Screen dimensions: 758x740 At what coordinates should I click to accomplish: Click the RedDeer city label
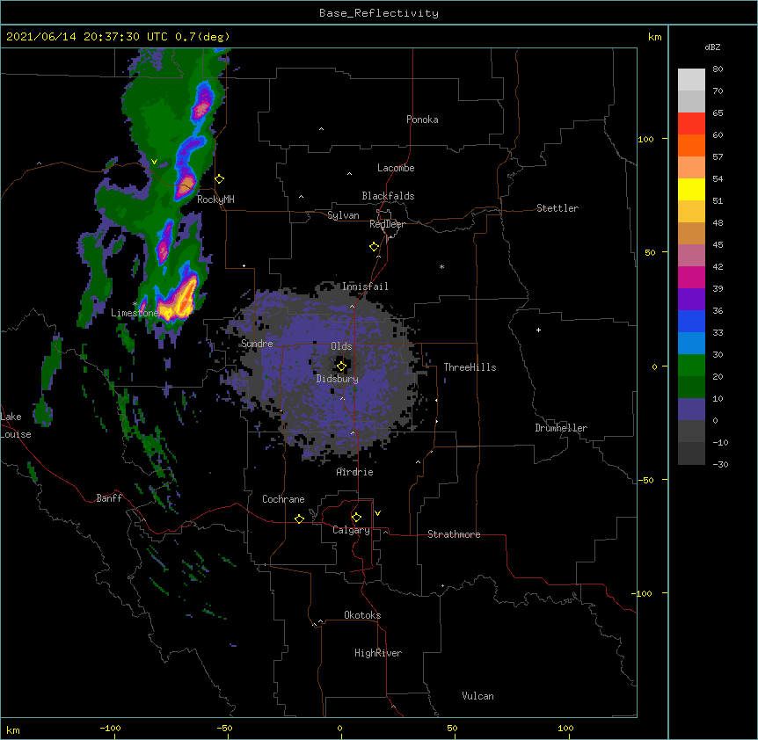tap(387, 224)
